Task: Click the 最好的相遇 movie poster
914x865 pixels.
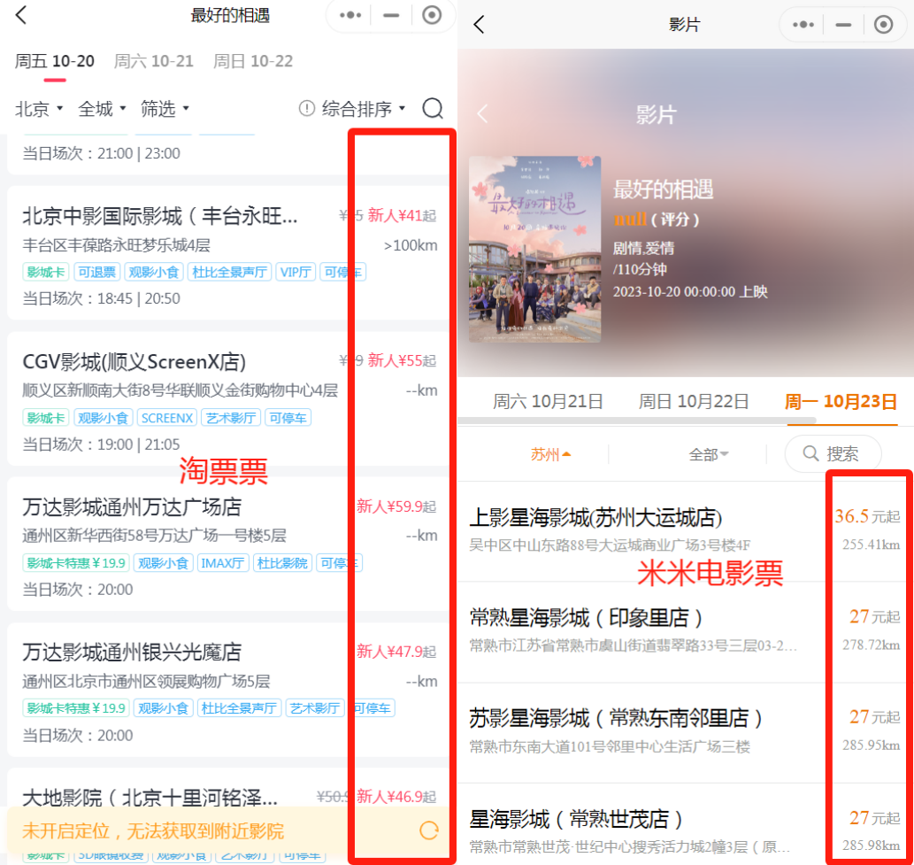Action: pyautogui.click(x=534, y=249)
